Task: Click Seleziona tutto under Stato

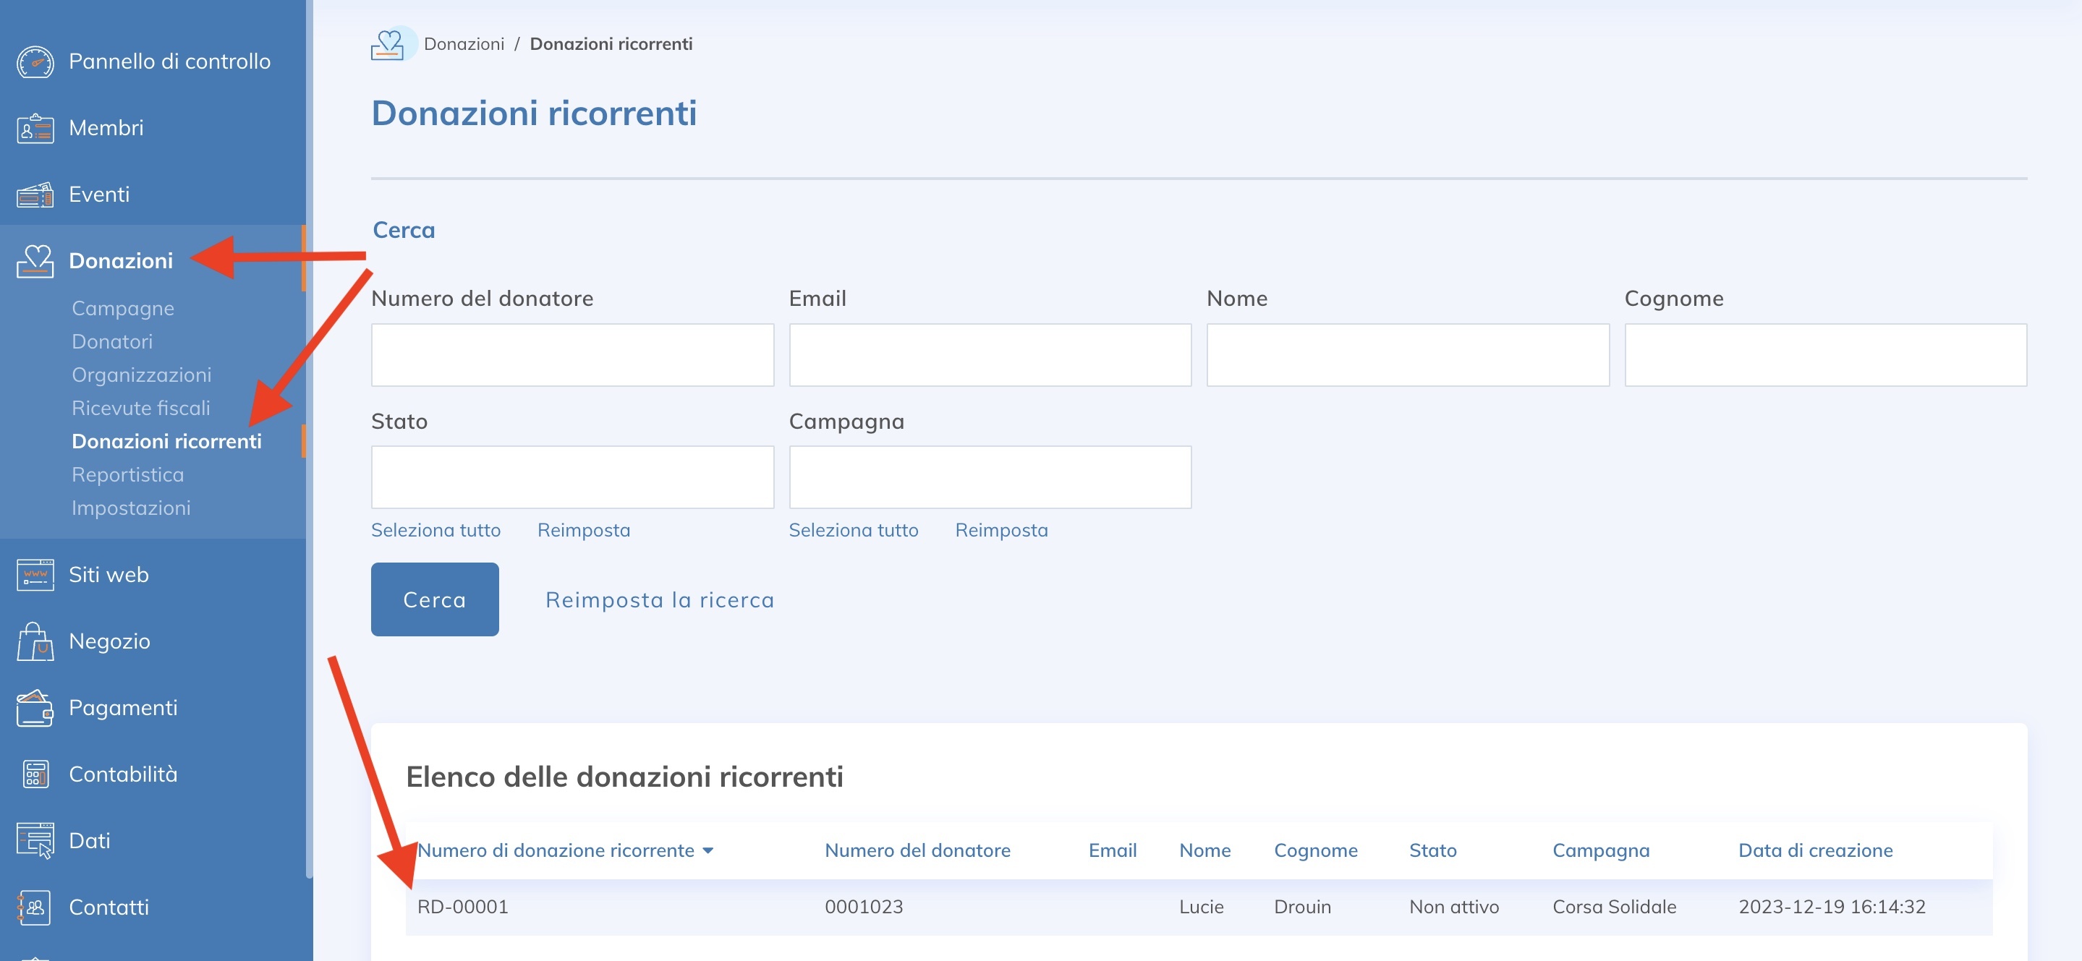Action: (x=435, y=531)
